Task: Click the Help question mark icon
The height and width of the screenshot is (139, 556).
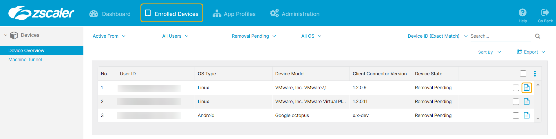Action: click(x=522, y=12)
